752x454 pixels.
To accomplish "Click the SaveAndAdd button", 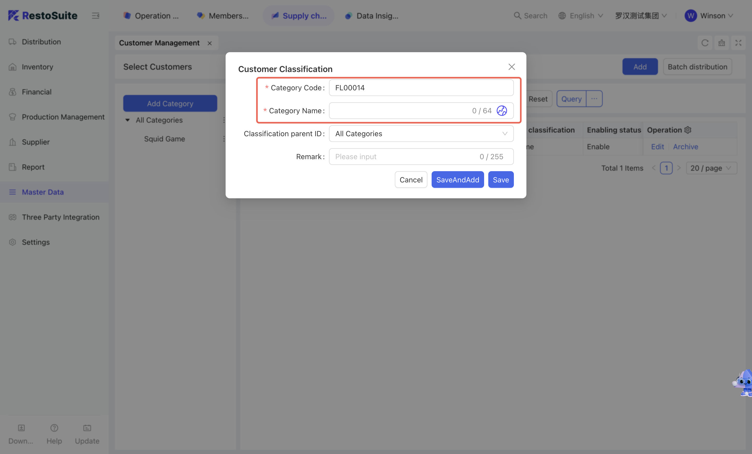I will (x=457, y=180).
